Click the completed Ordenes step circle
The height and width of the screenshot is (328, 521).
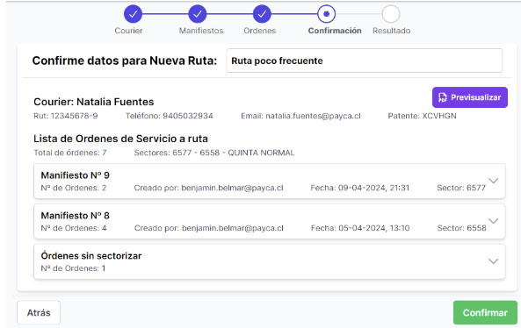[262, 14]
